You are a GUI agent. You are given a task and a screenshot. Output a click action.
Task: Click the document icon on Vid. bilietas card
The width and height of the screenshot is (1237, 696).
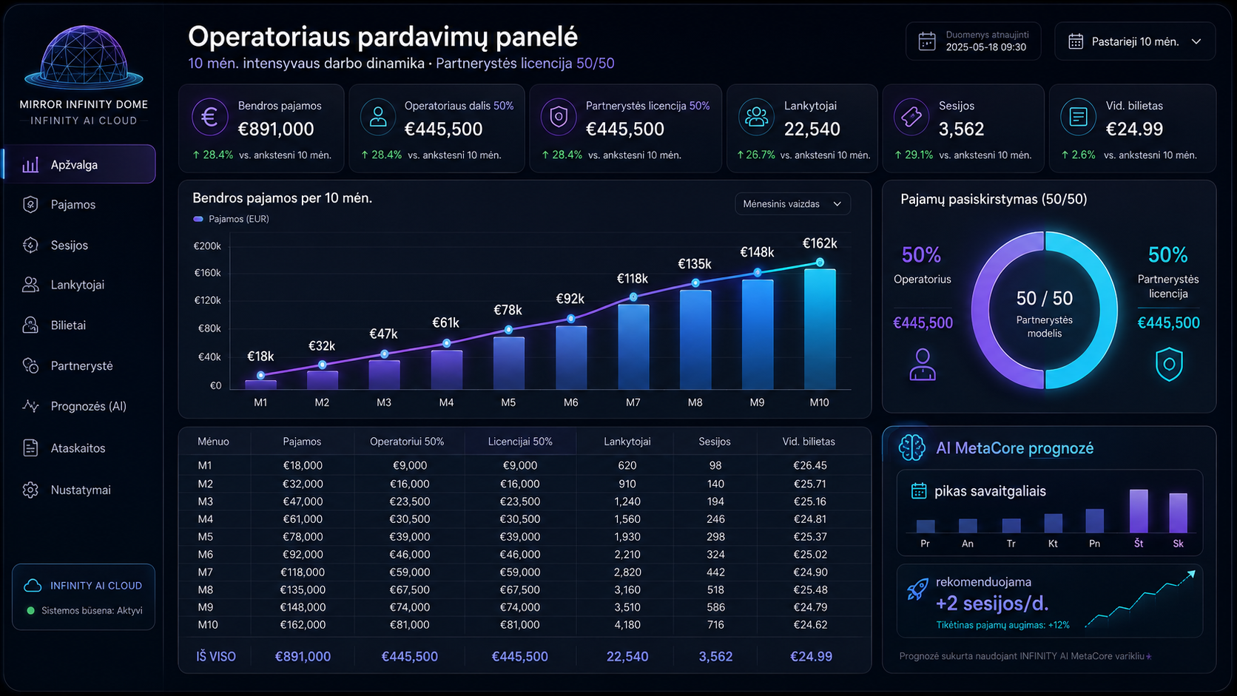coord(1078,117)
